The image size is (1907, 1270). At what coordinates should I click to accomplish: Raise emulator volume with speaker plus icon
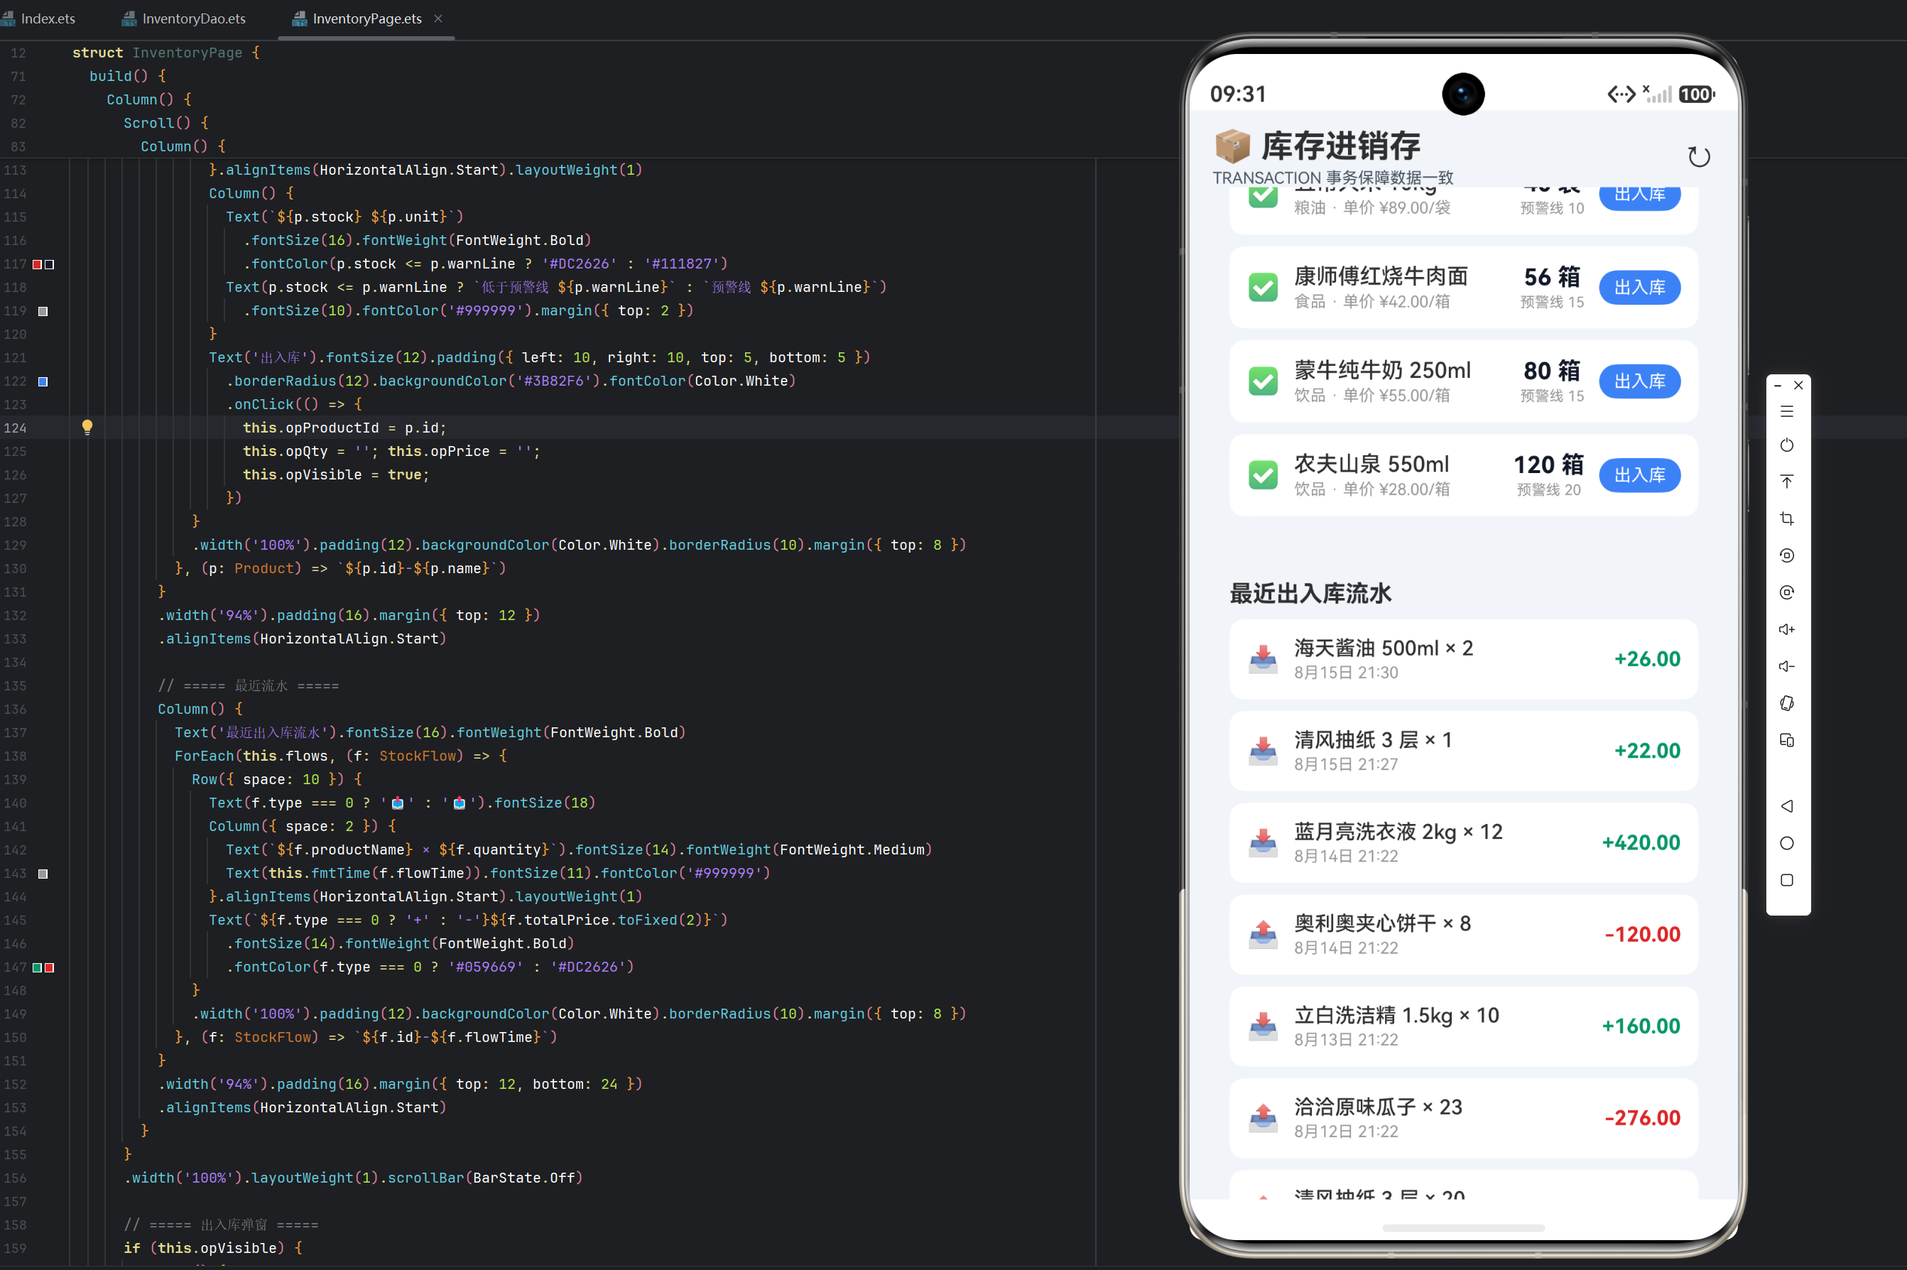coord(1786,629)
